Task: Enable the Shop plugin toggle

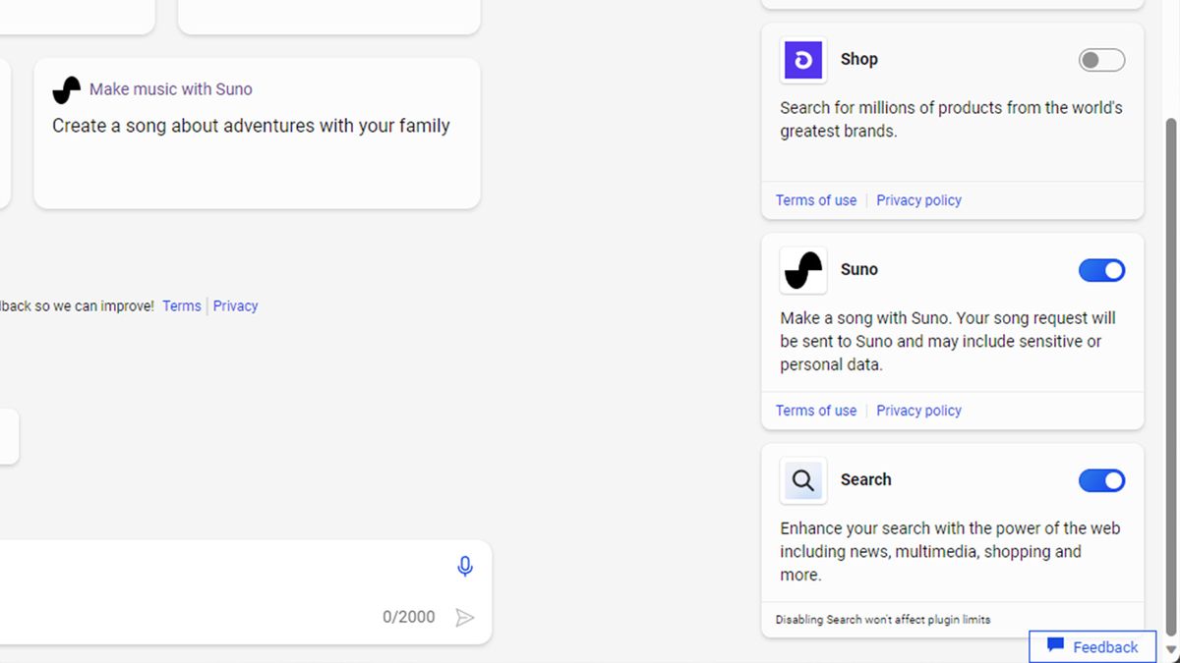Action: click(1101, 60)
